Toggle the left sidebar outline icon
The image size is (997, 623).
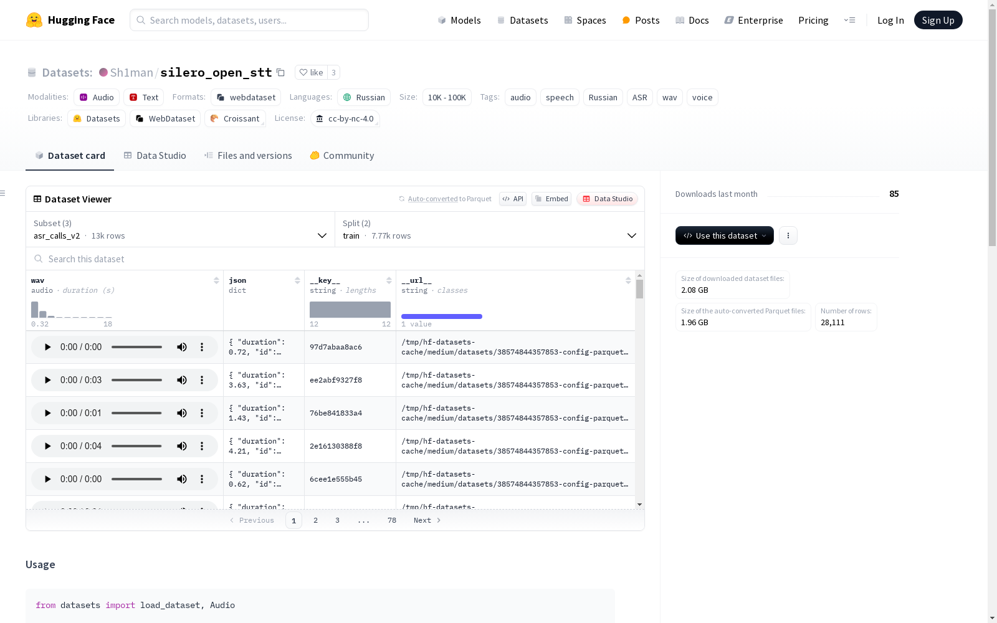pos(2,193)
